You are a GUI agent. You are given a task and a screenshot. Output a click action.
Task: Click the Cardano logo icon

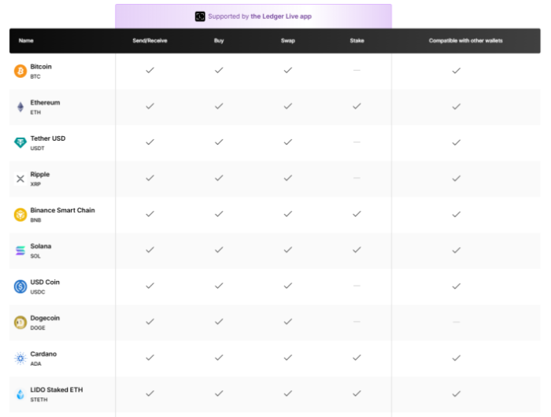(20, 358)
